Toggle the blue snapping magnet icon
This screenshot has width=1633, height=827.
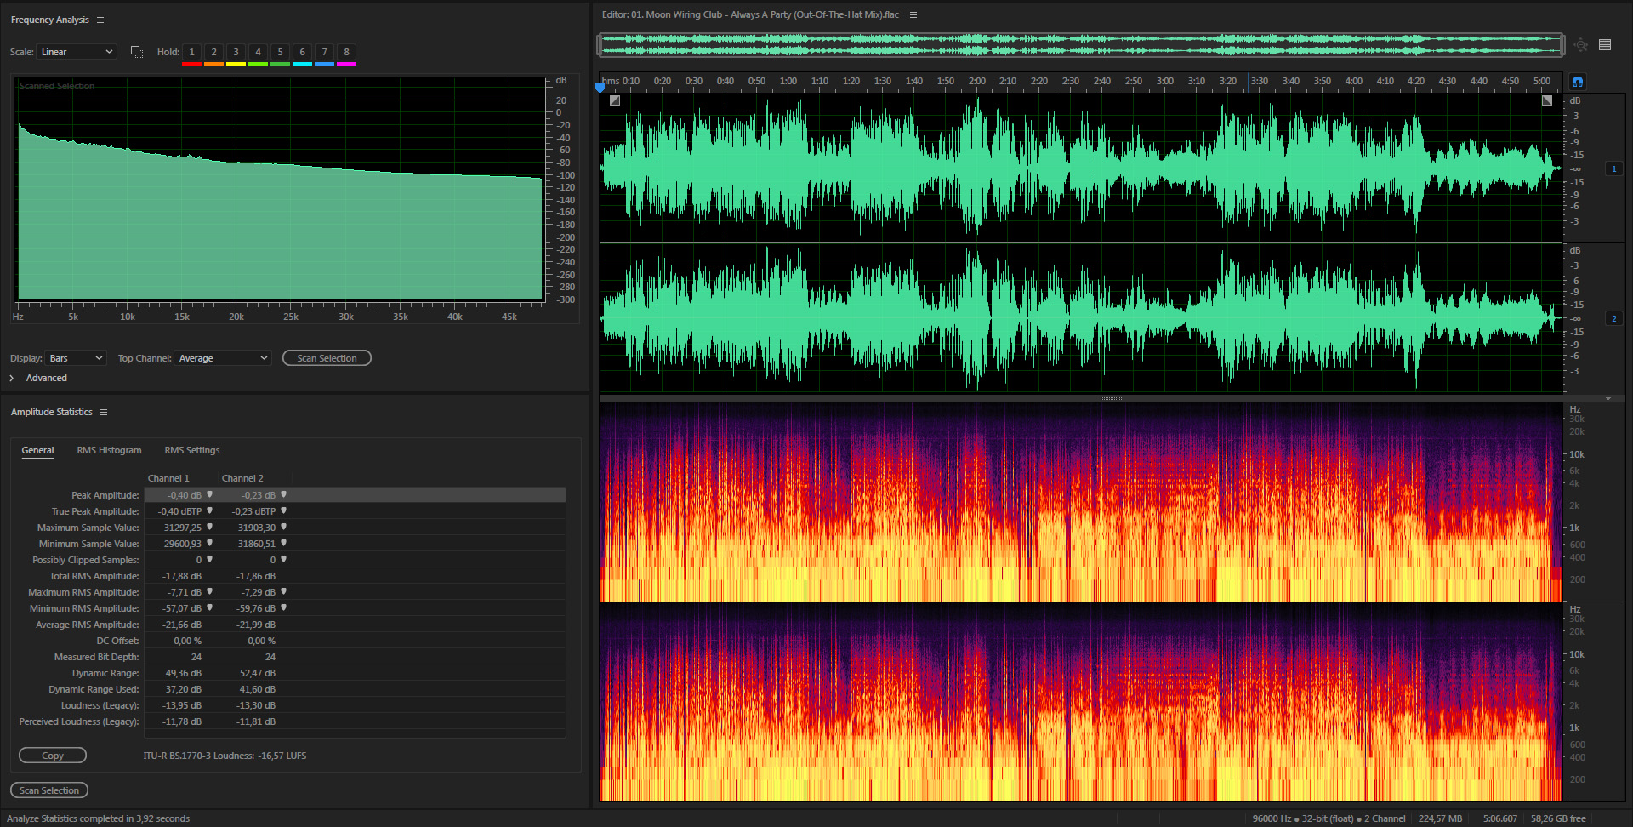(x=1577, y=82)
